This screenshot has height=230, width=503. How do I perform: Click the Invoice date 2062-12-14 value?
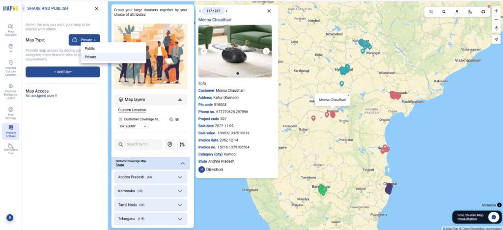click(x=229, y=140)
